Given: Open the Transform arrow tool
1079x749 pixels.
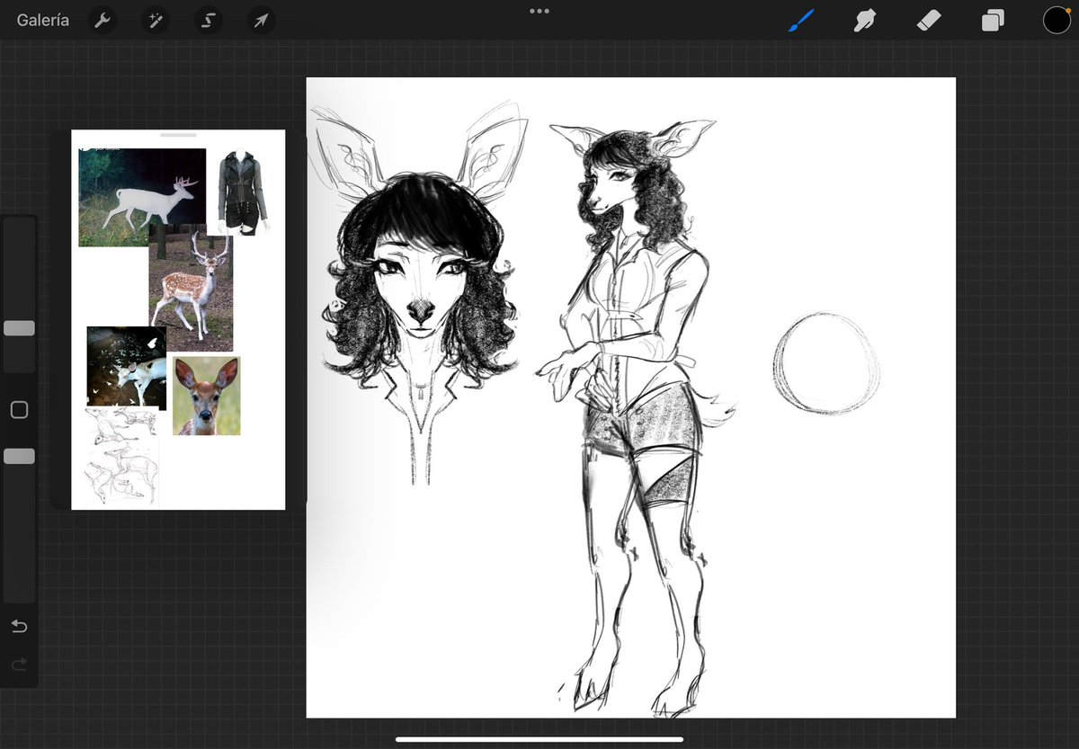Looking at the screenshot, I should click(x=260, y=20).
